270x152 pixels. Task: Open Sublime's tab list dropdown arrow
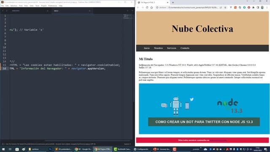(x=132, y=11)
